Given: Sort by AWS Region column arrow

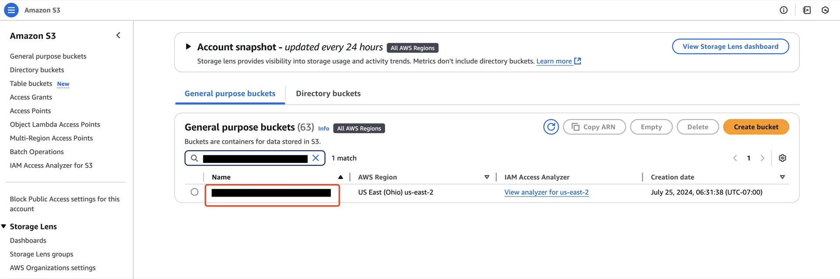Looking at the screenshot, I should pyautogui.click(x=486, y=177).
